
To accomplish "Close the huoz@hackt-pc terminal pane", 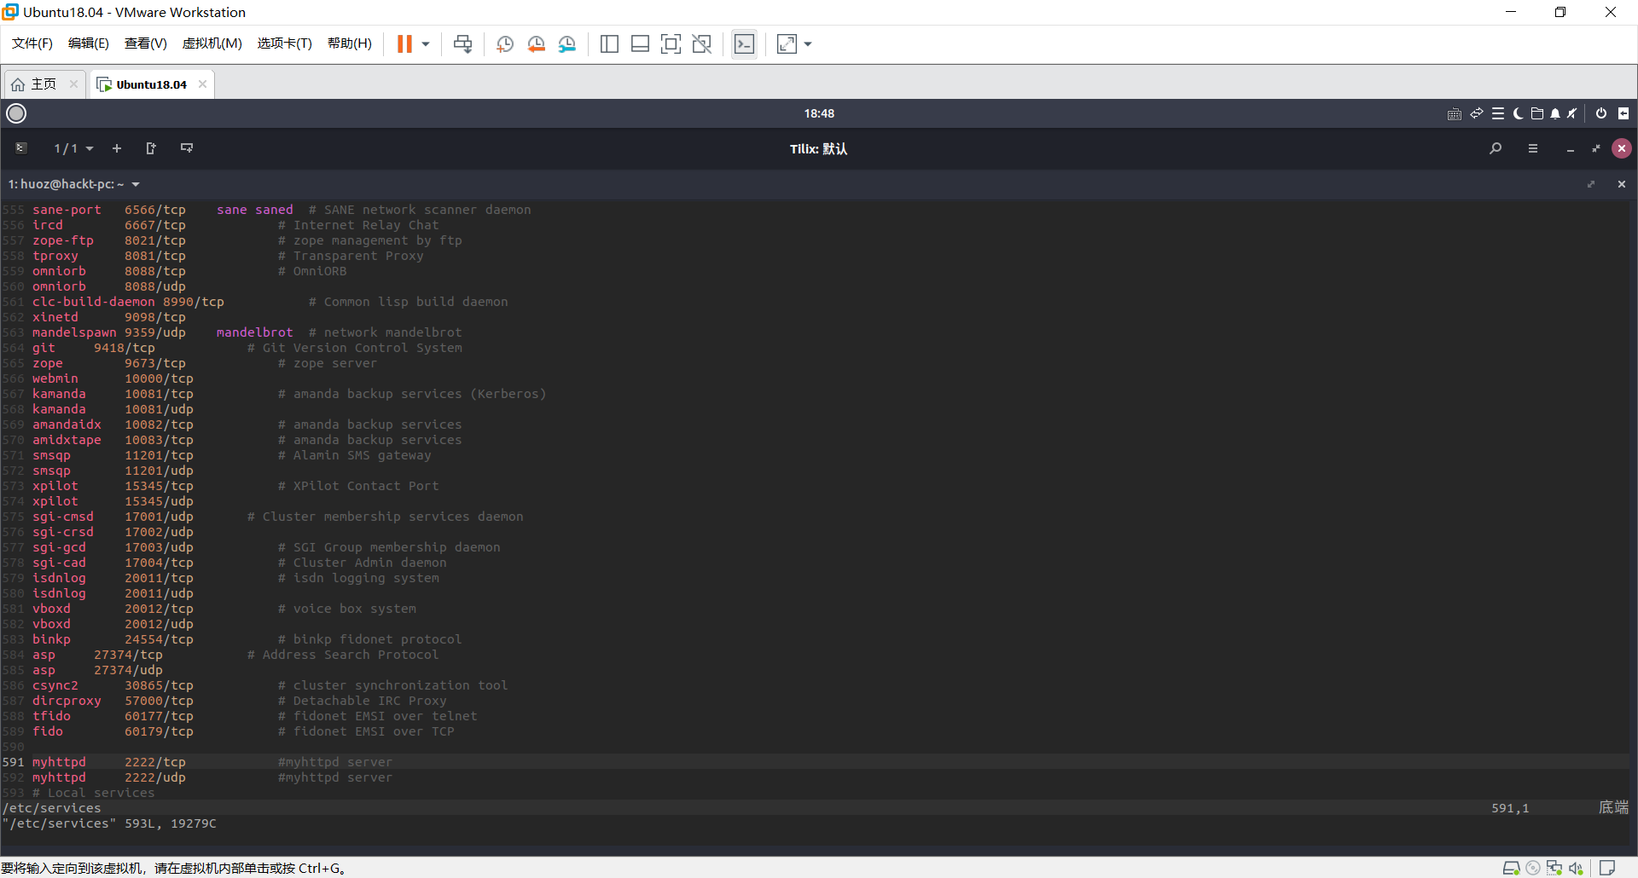I will [1622, 184].
